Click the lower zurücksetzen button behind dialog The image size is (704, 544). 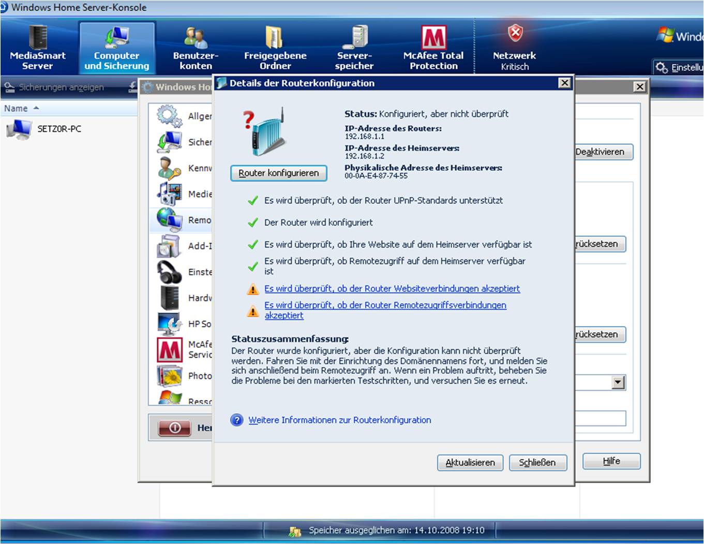pyautogui.click(x=600, y=334)
